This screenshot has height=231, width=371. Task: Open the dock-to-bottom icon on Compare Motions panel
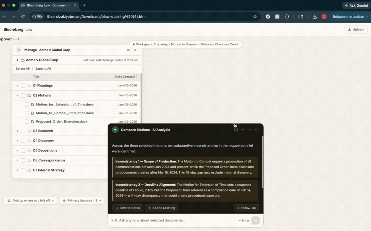(x=236, y=130)
